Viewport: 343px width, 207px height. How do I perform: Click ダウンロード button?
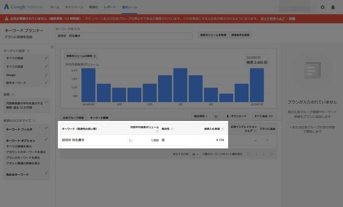click(236, 116)
